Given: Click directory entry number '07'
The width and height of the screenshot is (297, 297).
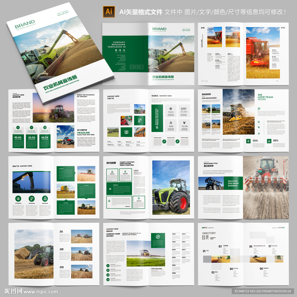Looking at the screenshot, I should (x=270, y=246).
